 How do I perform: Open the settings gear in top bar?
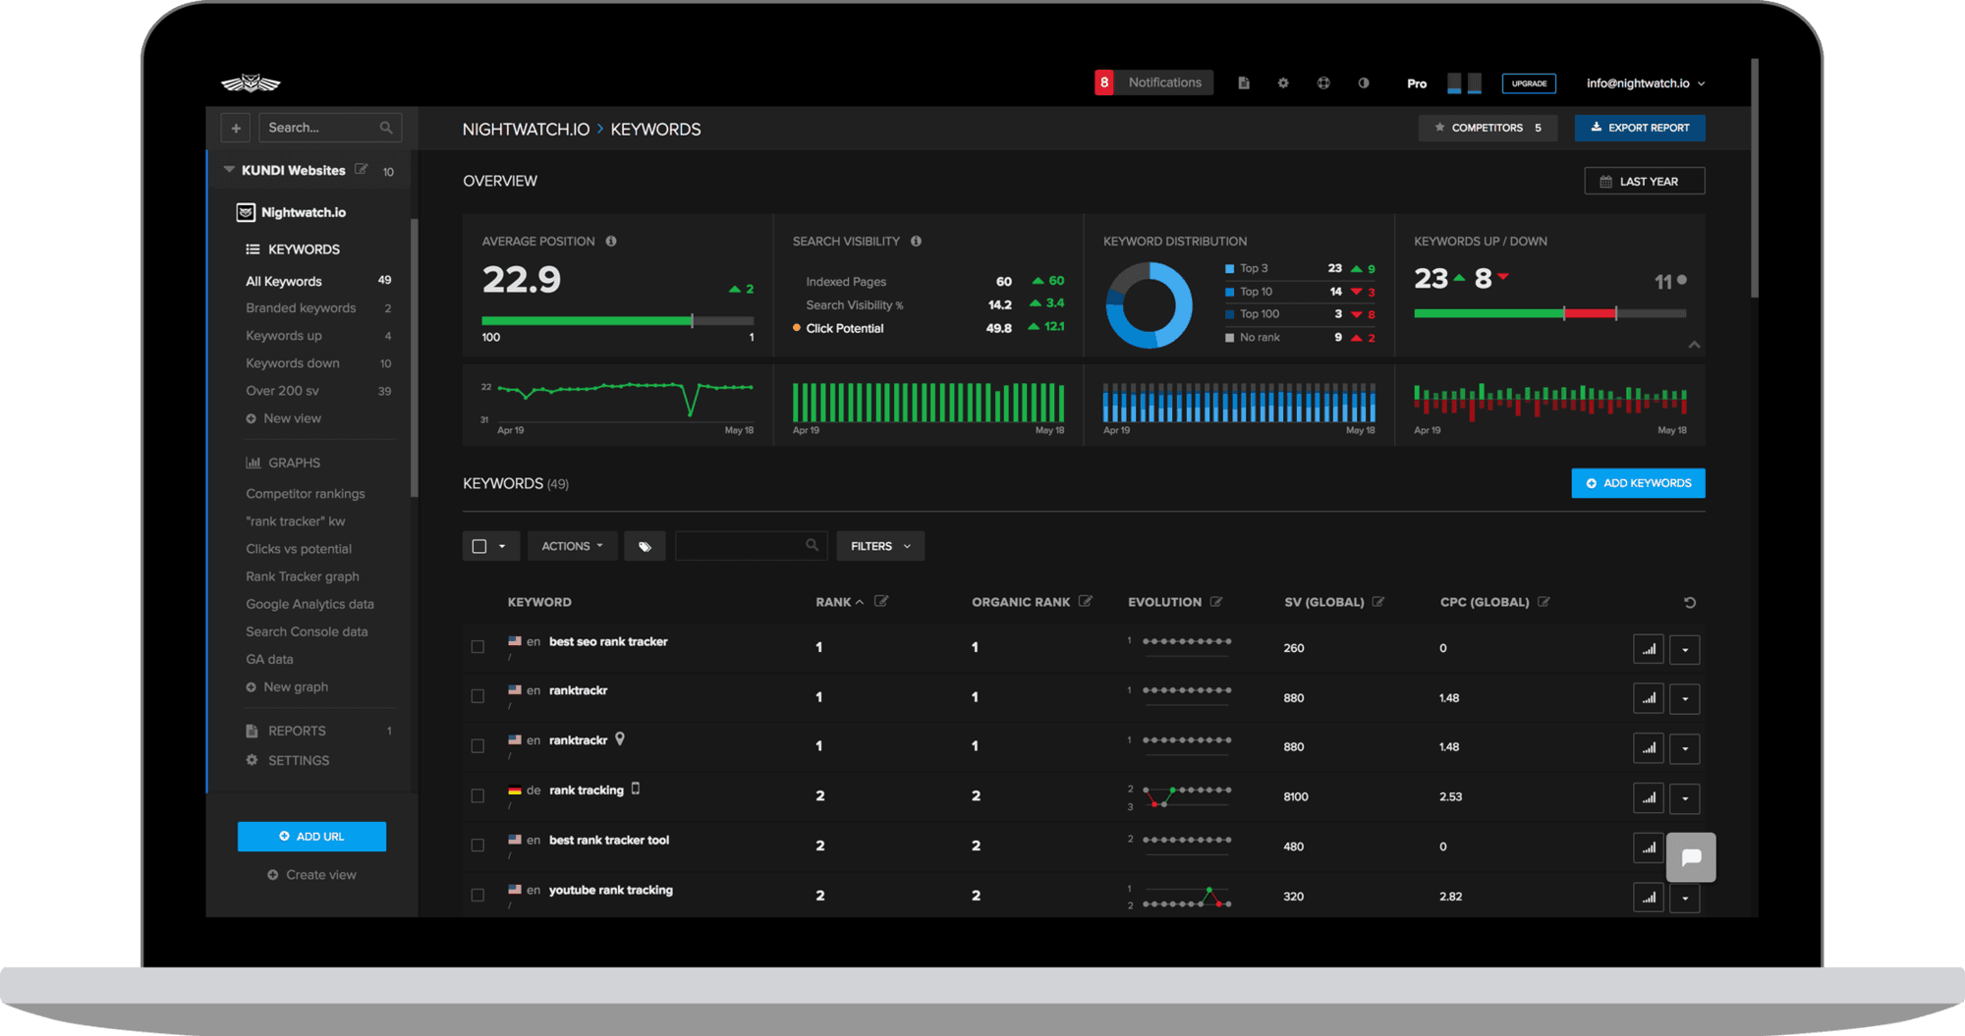1283,83
